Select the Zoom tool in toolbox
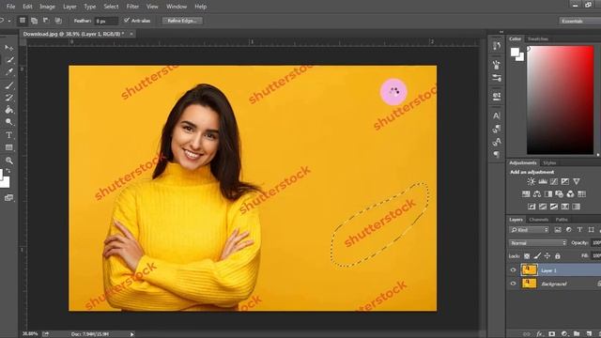The height and width of the screenshot is (338, 601). coord(8,161)
